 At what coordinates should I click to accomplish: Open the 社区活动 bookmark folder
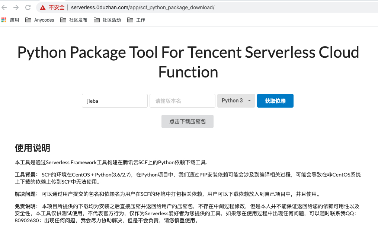pos(107,20)
